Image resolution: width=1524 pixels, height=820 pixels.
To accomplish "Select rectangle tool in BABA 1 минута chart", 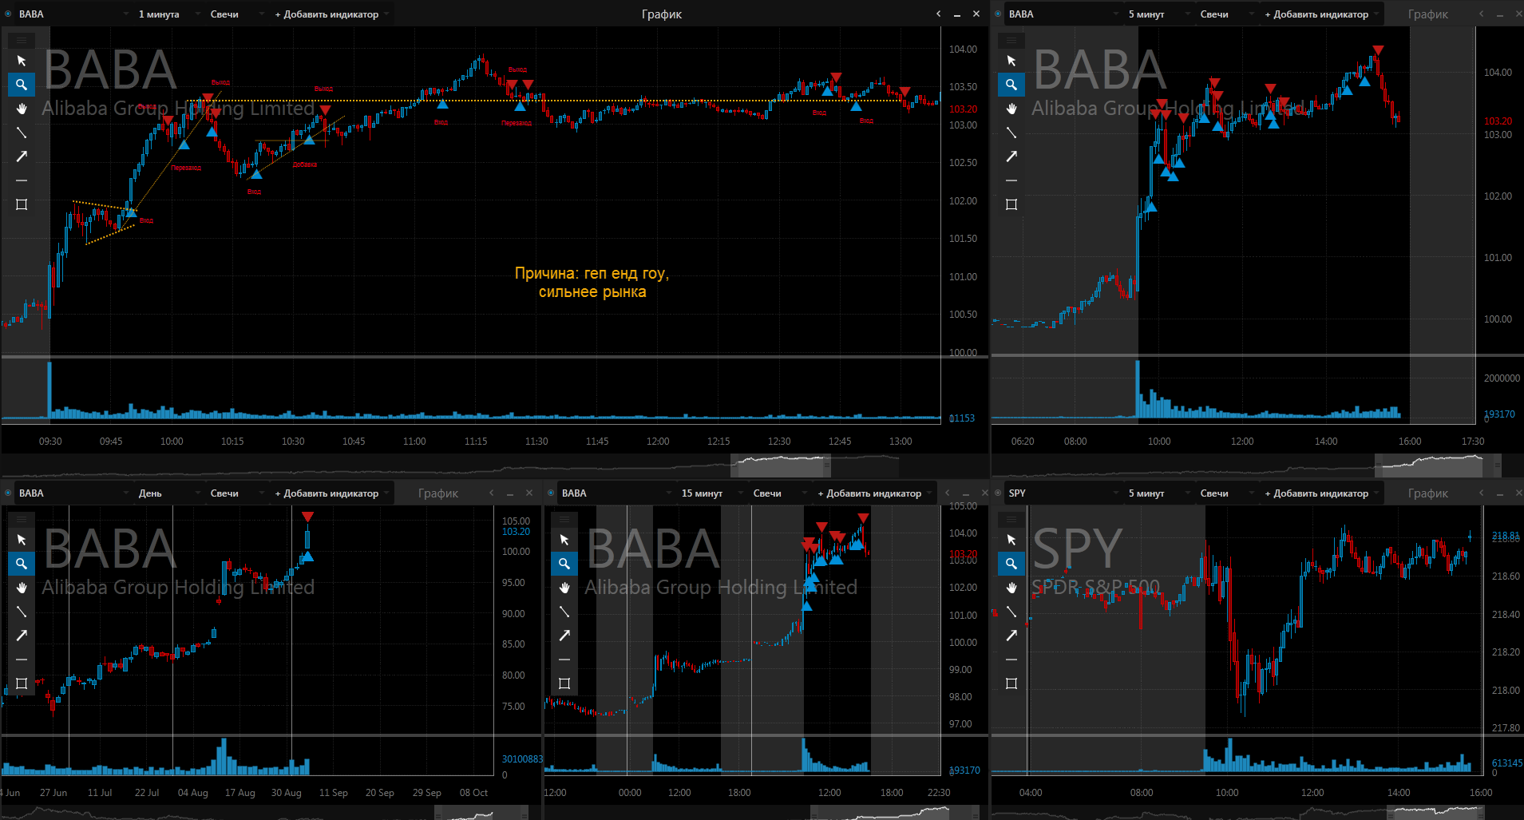I will tap(22, 204).
